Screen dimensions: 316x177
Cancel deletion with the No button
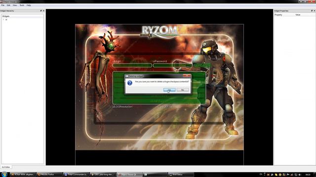coord(183,89)
